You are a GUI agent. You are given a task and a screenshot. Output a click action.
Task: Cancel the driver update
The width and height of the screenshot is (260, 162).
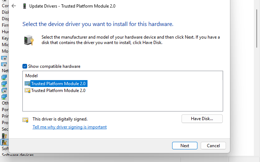[x=213, y=146]
